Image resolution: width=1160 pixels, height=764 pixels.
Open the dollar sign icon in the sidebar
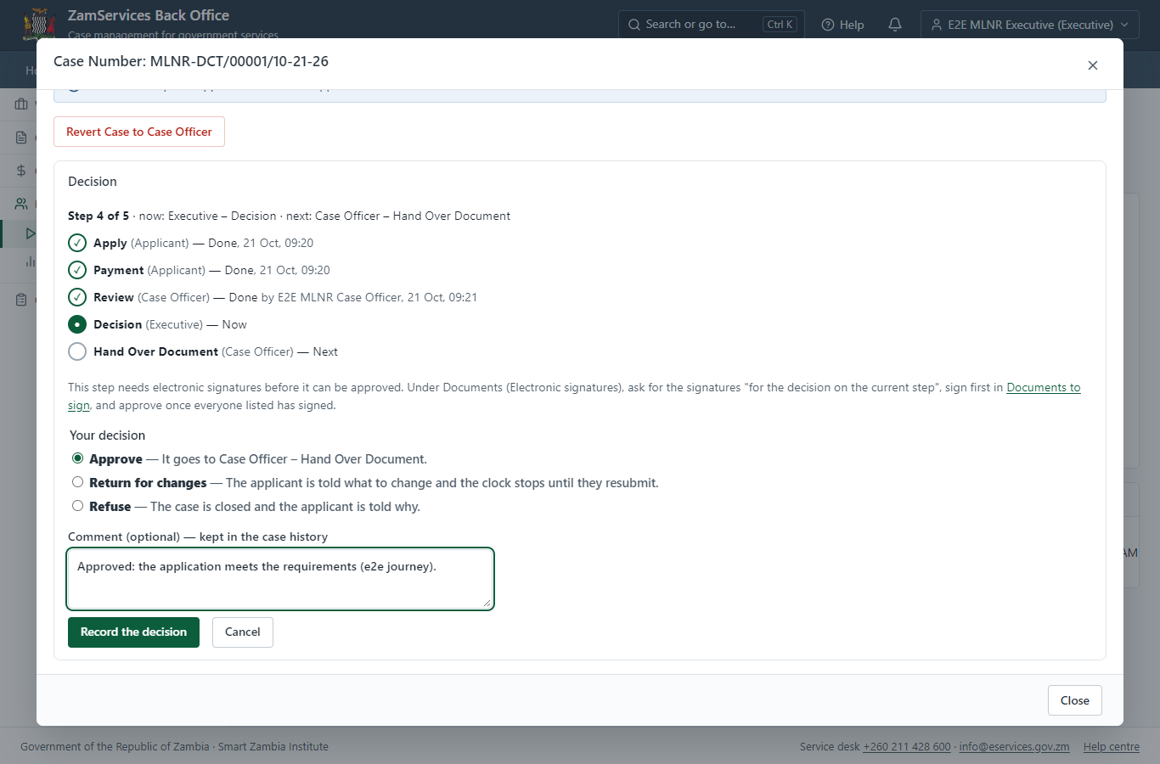[21, 171]
